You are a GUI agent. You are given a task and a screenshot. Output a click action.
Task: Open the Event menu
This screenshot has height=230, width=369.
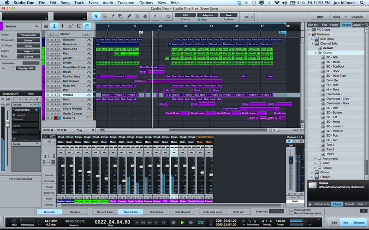[93, 3]
